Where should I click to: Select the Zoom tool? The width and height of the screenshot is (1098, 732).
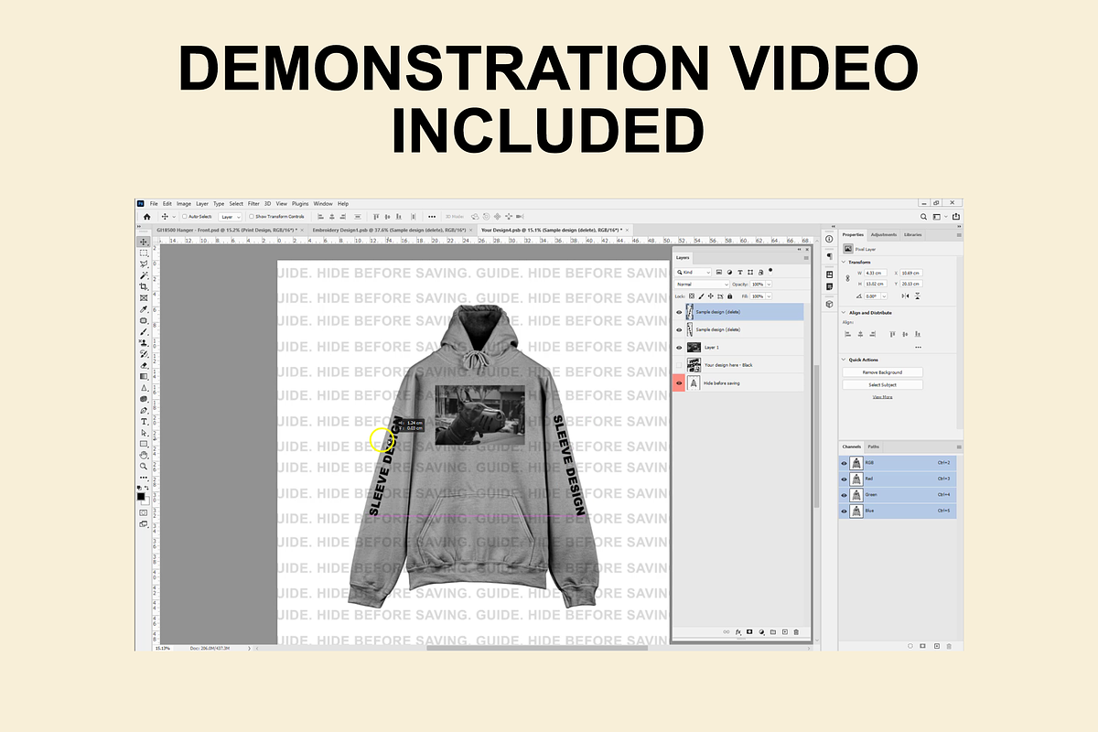(145, 466)
